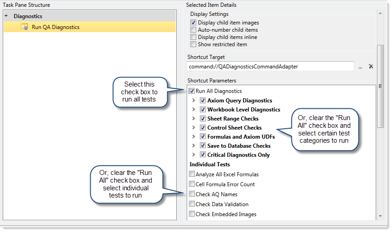This screenshot has height=232, width=392.
Task: Clear the Shortcut Target with the X icon
Action: [x=371, y=67]
